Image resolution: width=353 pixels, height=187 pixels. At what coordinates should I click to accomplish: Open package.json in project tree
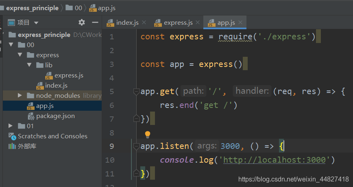pyautogui.click(x=55, y=116)
